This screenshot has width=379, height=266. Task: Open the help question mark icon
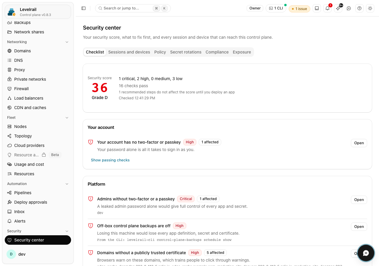[359, 8]
